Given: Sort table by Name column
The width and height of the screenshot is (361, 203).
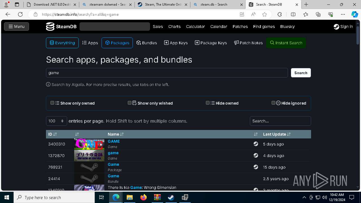Looking at the screenshot, I should (116, 134).
